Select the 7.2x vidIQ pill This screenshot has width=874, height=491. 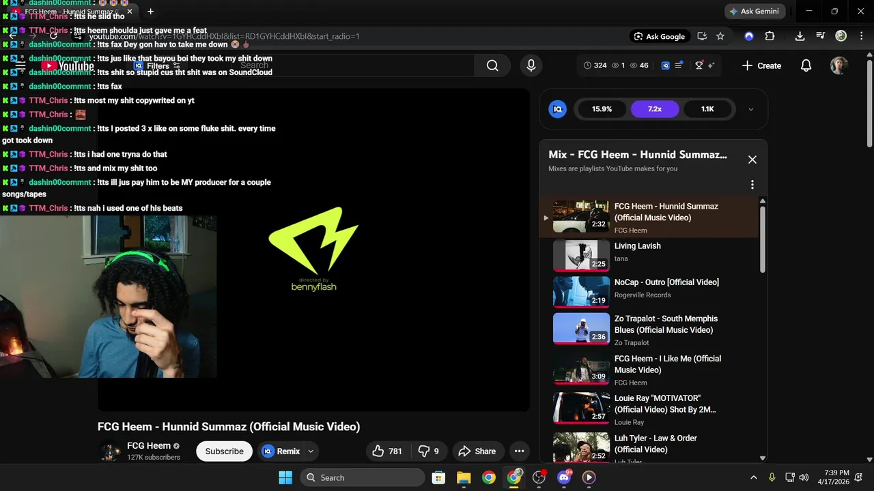[655, 109]
